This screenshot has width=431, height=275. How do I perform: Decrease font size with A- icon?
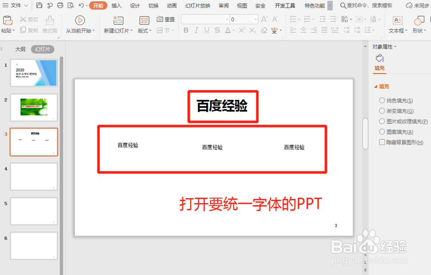pyautogui.click(x=275, y=19)
